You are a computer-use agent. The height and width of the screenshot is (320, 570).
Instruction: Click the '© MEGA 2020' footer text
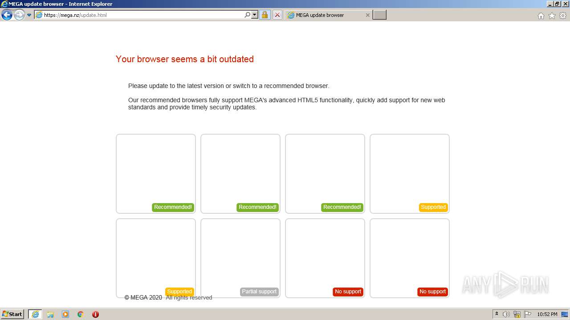tap(143, 298)
